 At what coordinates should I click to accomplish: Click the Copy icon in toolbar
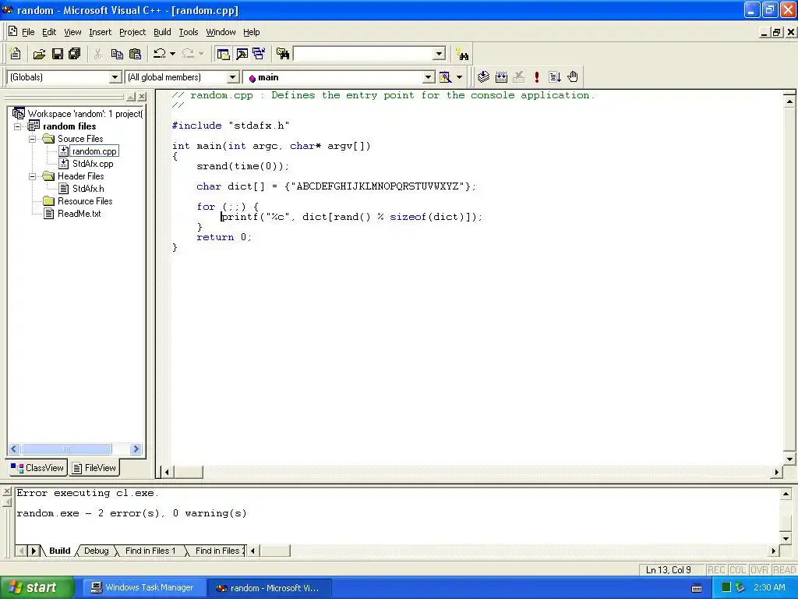[x=117, y=54]
